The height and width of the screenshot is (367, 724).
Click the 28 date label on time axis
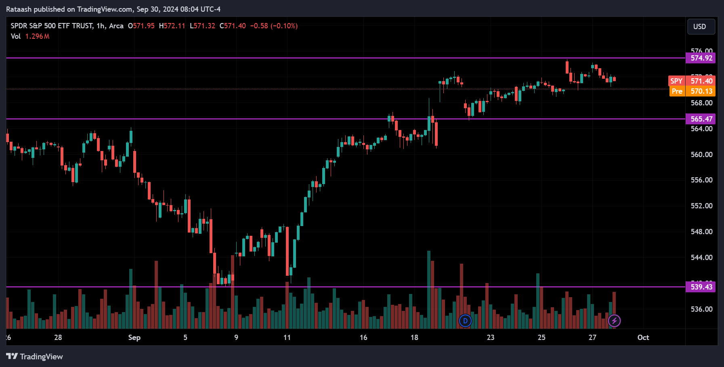[58, 338]
